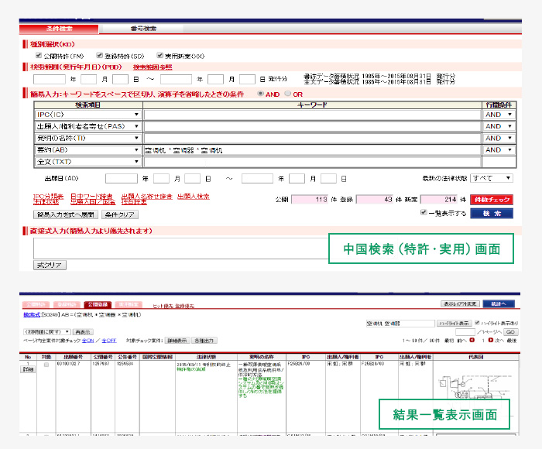Open AND condition dropdown on 要約(AB) row
The width and height of the screenshot is (542, 449).
499,150
